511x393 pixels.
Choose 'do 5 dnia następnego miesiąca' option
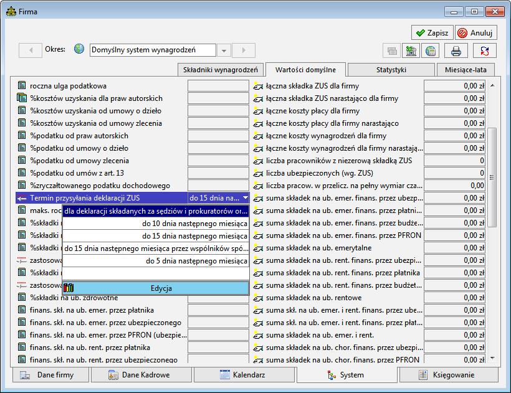click(x=156, y=261)
